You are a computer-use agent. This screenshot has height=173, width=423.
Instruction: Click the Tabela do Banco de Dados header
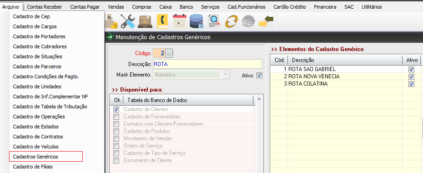[x=188, y=100]
